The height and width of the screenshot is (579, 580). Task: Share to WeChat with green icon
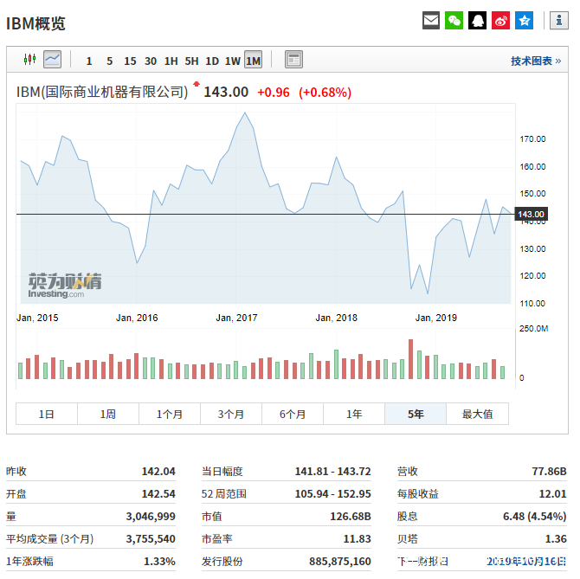pos(454,20)
